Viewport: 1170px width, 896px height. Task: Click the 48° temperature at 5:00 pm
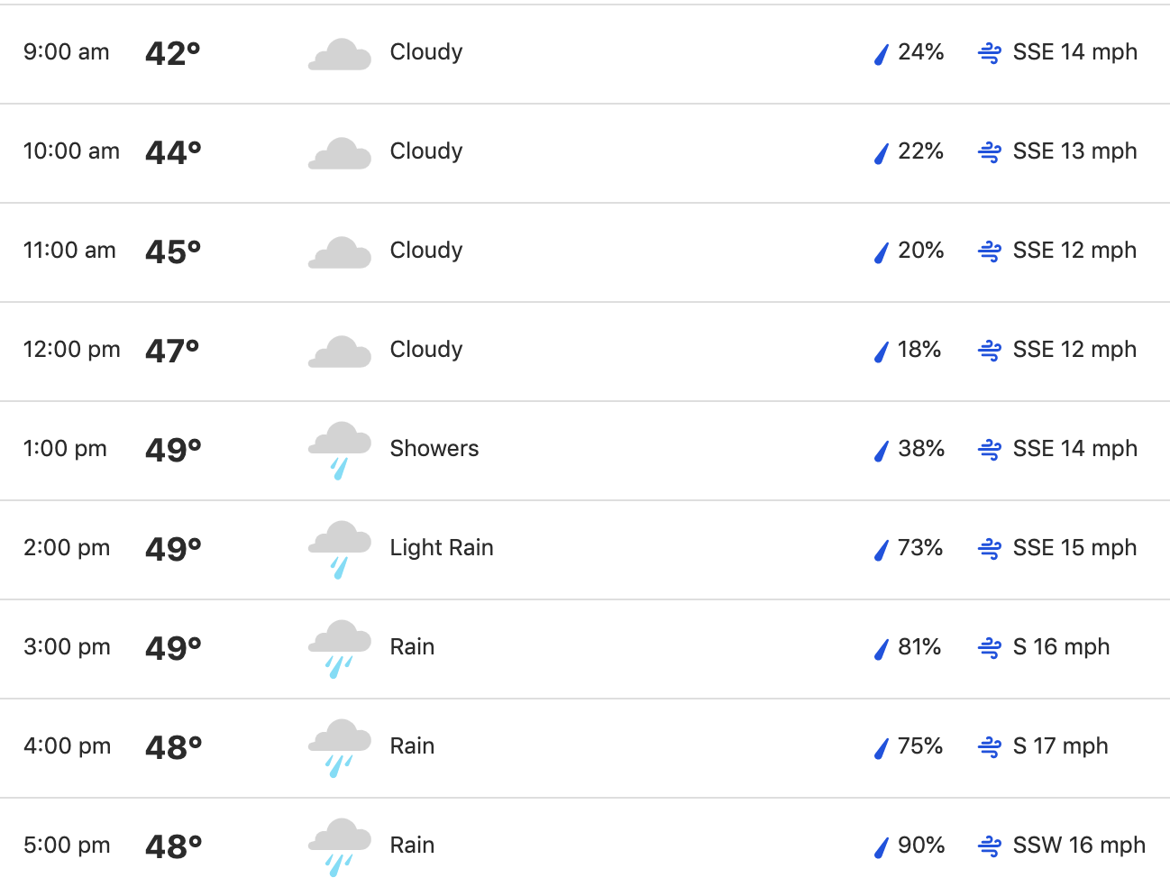173,846
